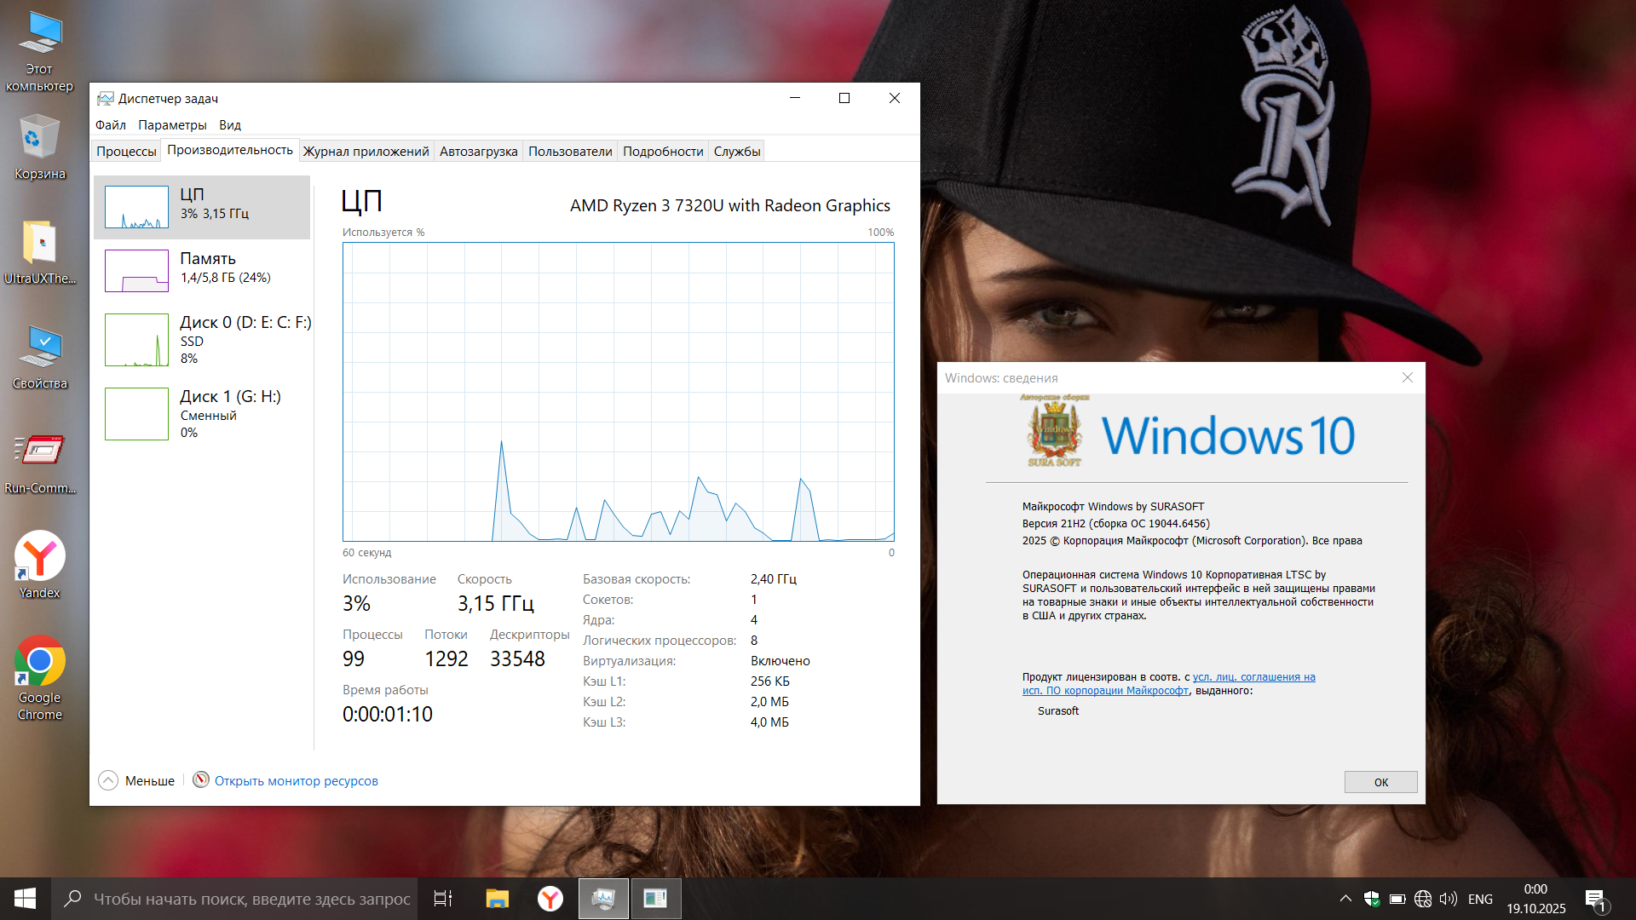
Task: Open the Yandex browser desktop shortcut
Action: point(39,558)
